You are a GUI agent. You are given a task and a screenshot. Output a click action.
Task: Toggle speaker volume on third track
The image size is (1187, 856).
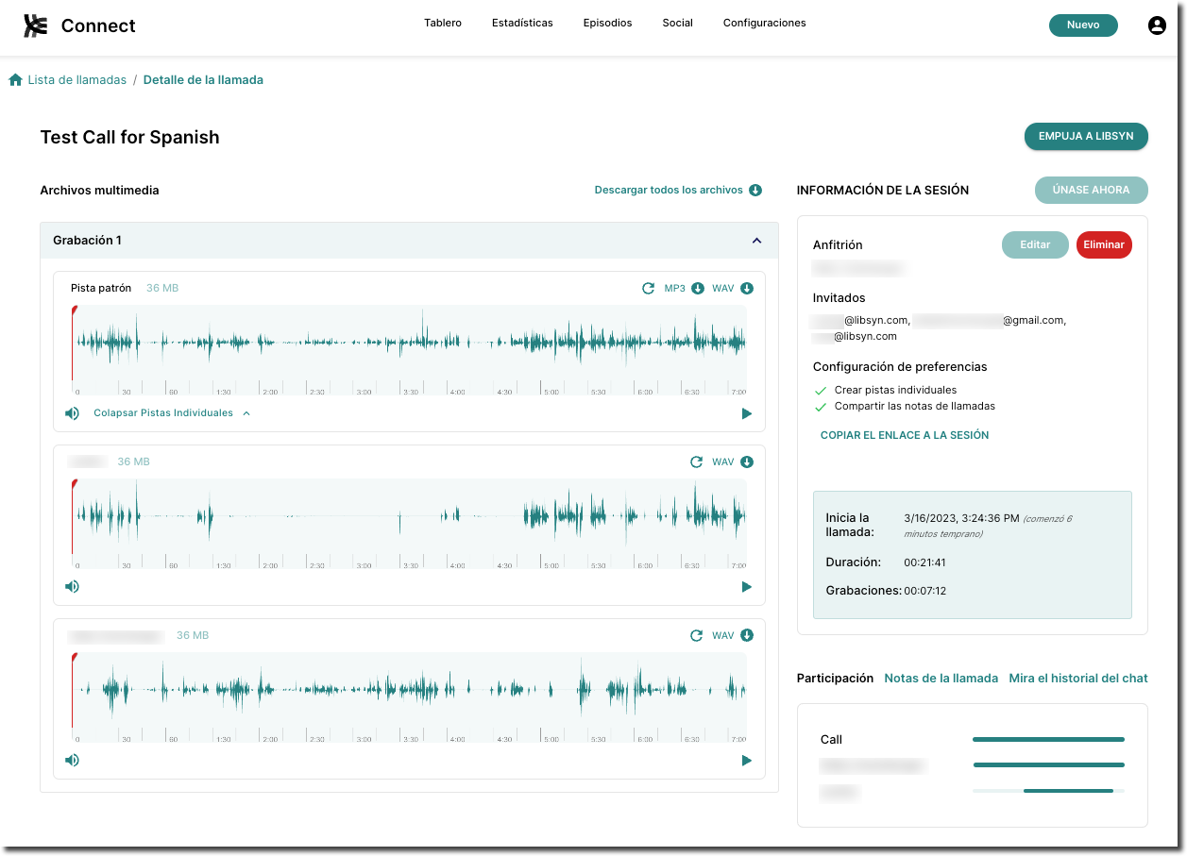(72, 760)
